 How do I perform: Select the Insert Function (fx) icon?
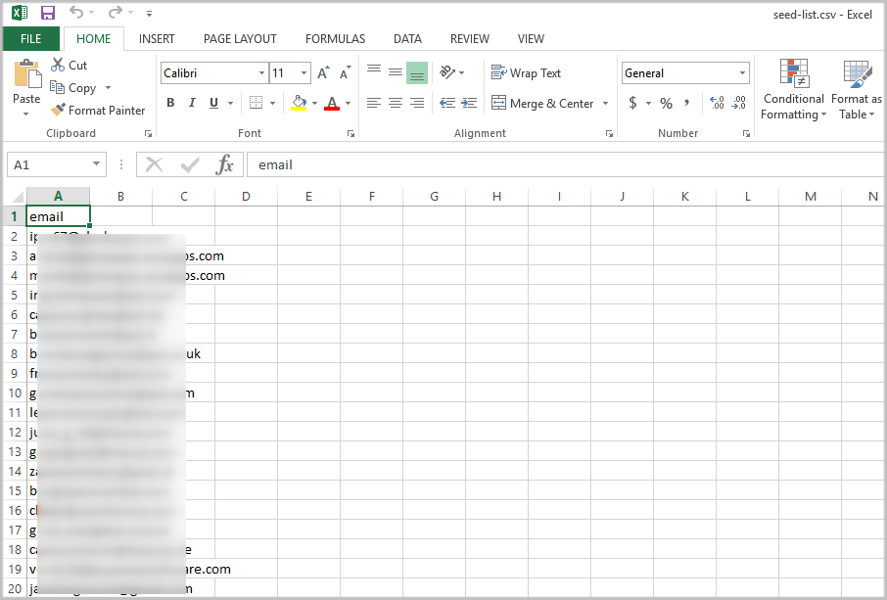(x=228, y=164)
